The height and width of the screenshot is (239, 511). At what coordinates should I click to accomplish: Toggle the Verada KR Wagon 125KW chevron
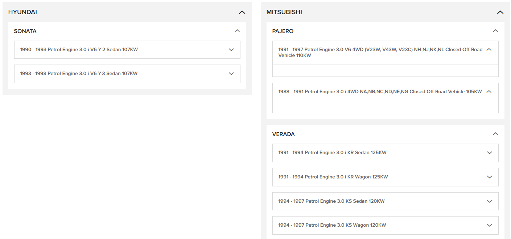(489, 177)
